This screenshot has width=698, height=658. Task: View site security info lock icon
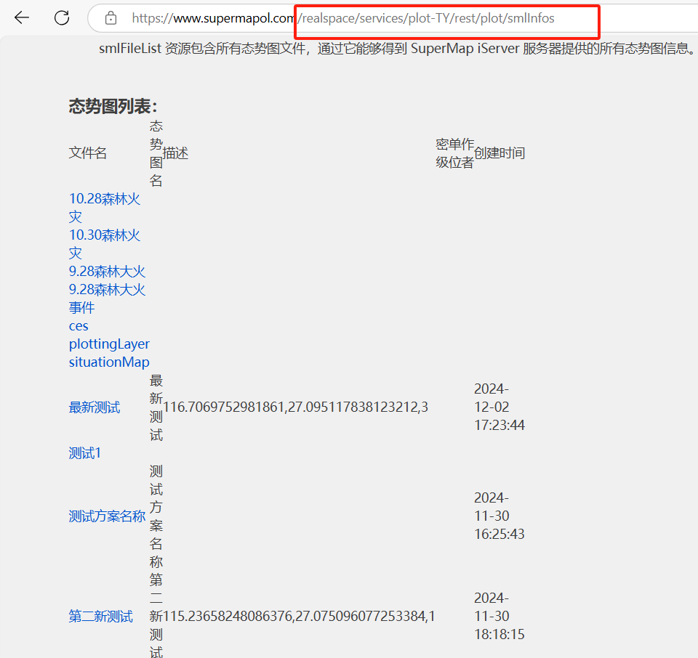(x=111, y=18)
